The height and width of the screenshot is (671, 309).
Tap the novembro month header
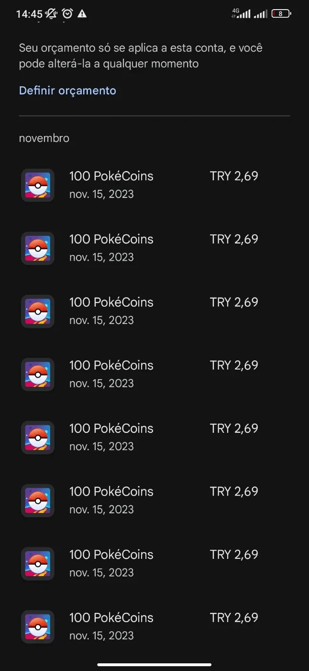click(44, 138)
